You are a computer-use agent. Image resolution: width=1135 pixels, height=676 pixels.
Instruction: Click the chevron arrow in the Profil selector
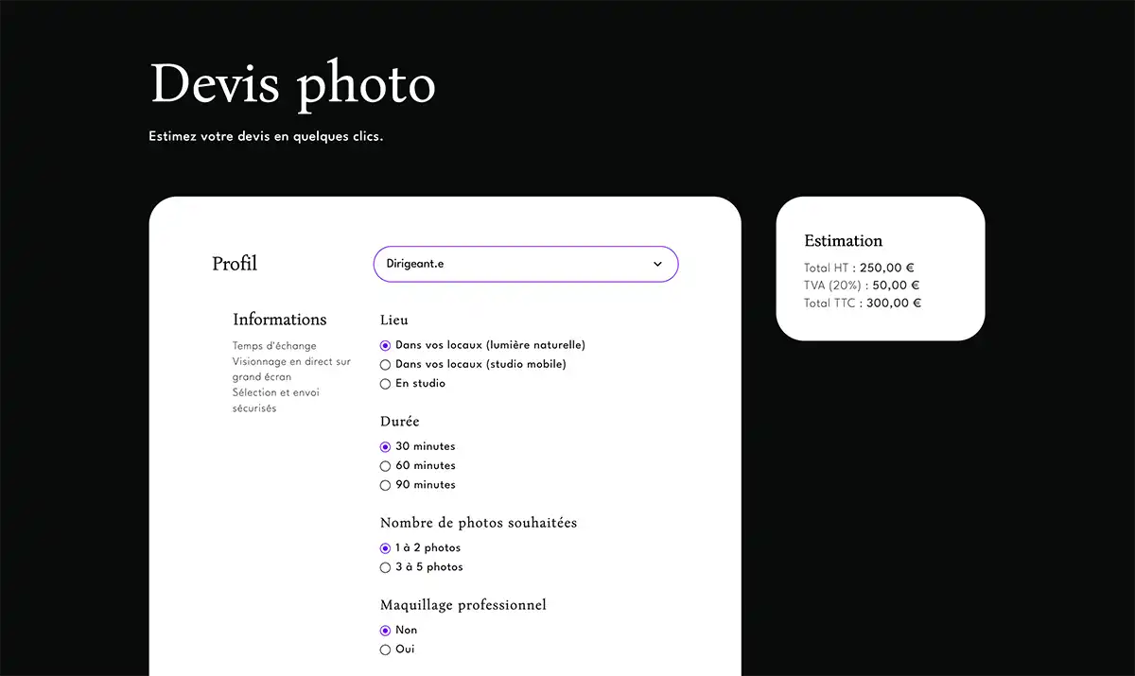tap(657, 265)
